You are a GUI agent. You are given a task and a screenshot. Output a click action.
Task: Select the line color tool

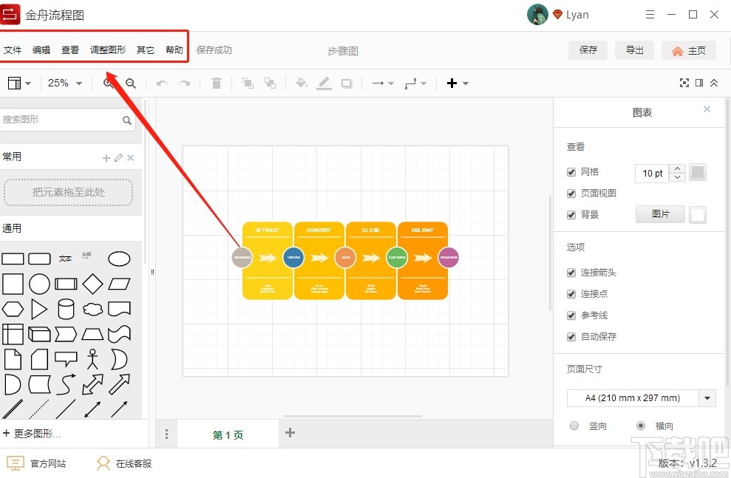click(x=324, y=83)
